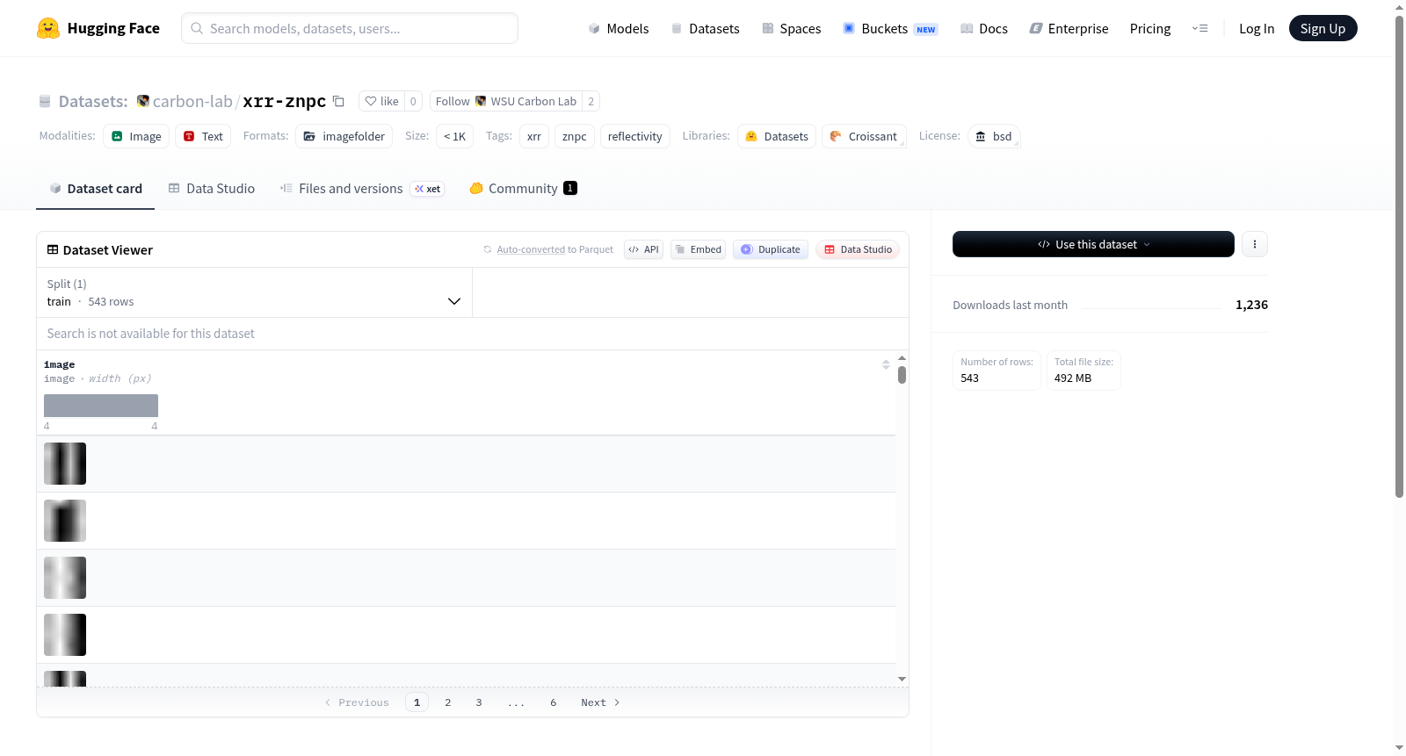Open the second image row thumbnail
The image size is (1406, 756).
click(x=65, y=521)
